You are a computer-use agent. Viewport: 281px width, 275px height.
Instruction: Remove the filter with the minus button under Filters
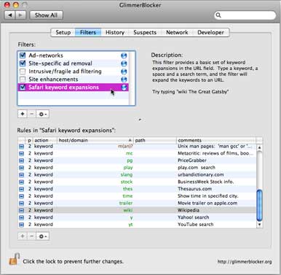(x=31, y=114)
